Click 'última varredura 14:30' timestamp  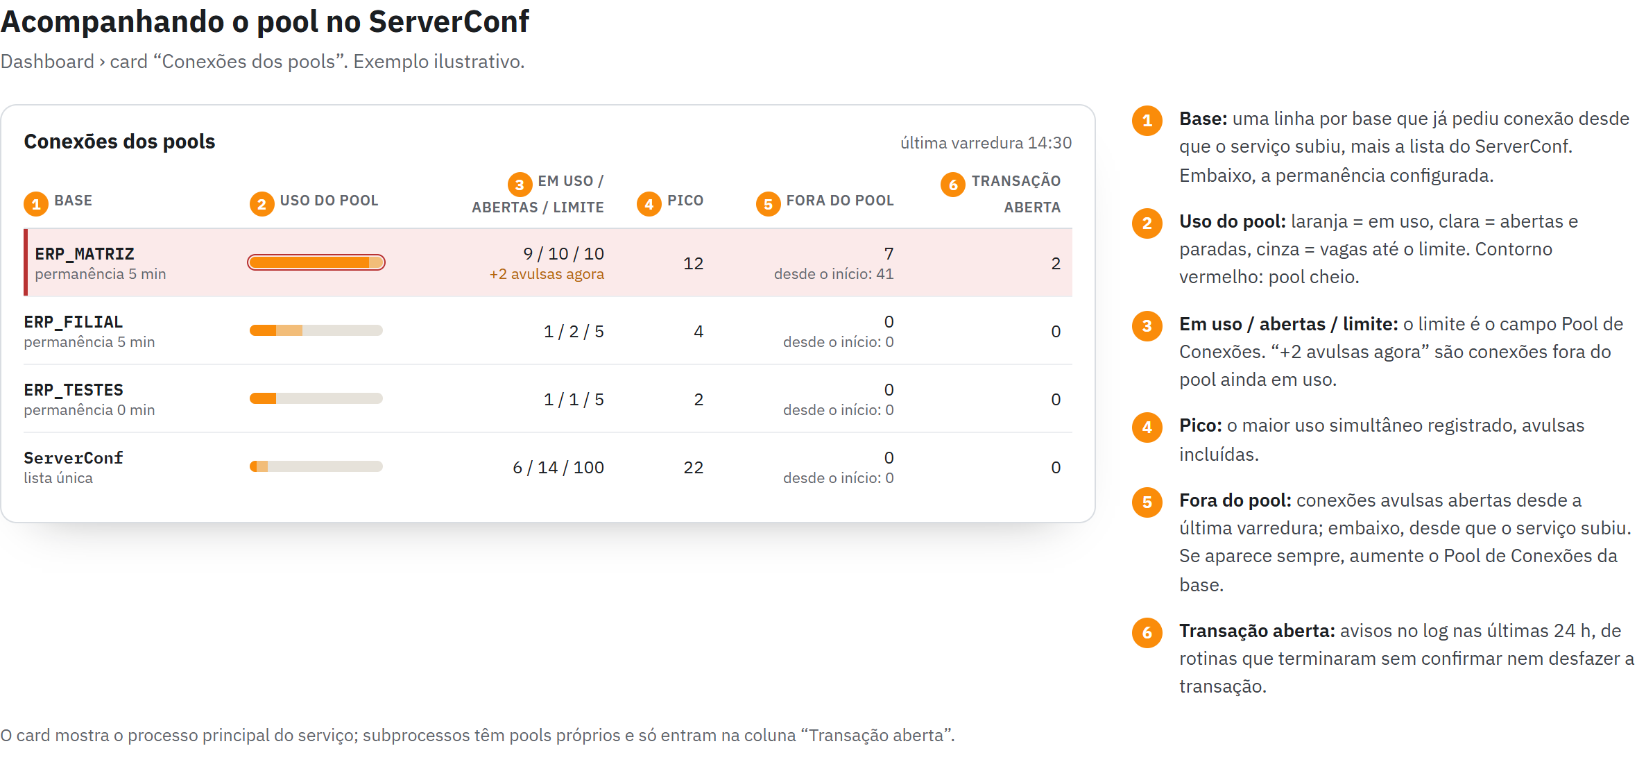[986, 143]
